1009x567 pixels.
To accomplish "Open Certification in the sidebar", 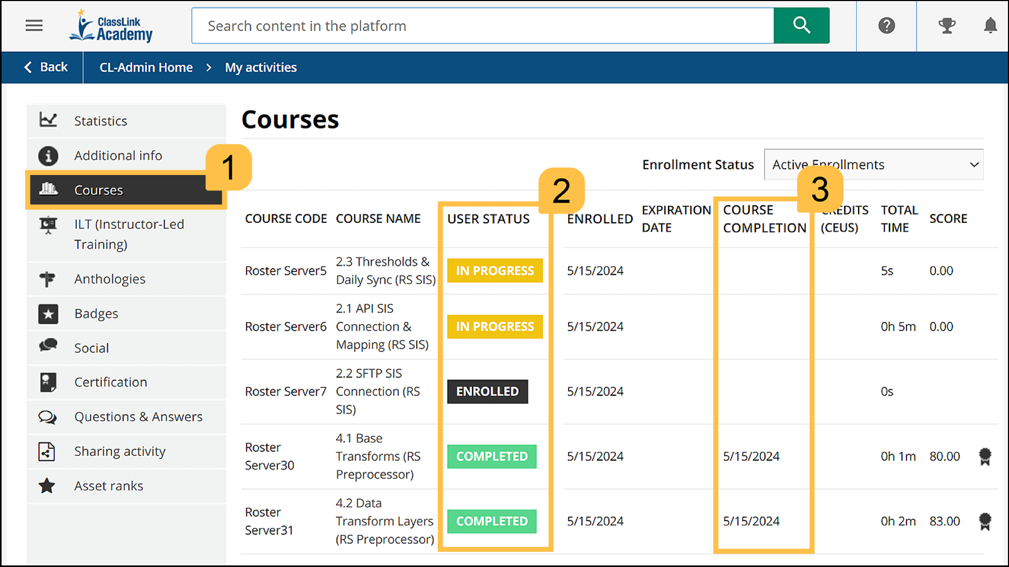I will pos(110,382).
